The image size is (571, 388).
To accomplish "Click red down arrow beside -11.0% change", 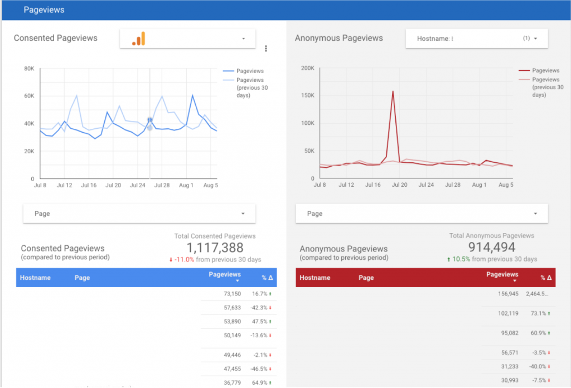I will (171, 260).
